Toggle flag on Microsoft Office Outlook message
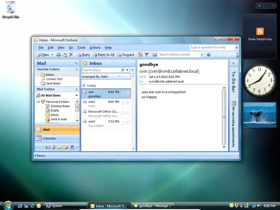Viewport: 280px width, 210px height. (x=128, y=113)
